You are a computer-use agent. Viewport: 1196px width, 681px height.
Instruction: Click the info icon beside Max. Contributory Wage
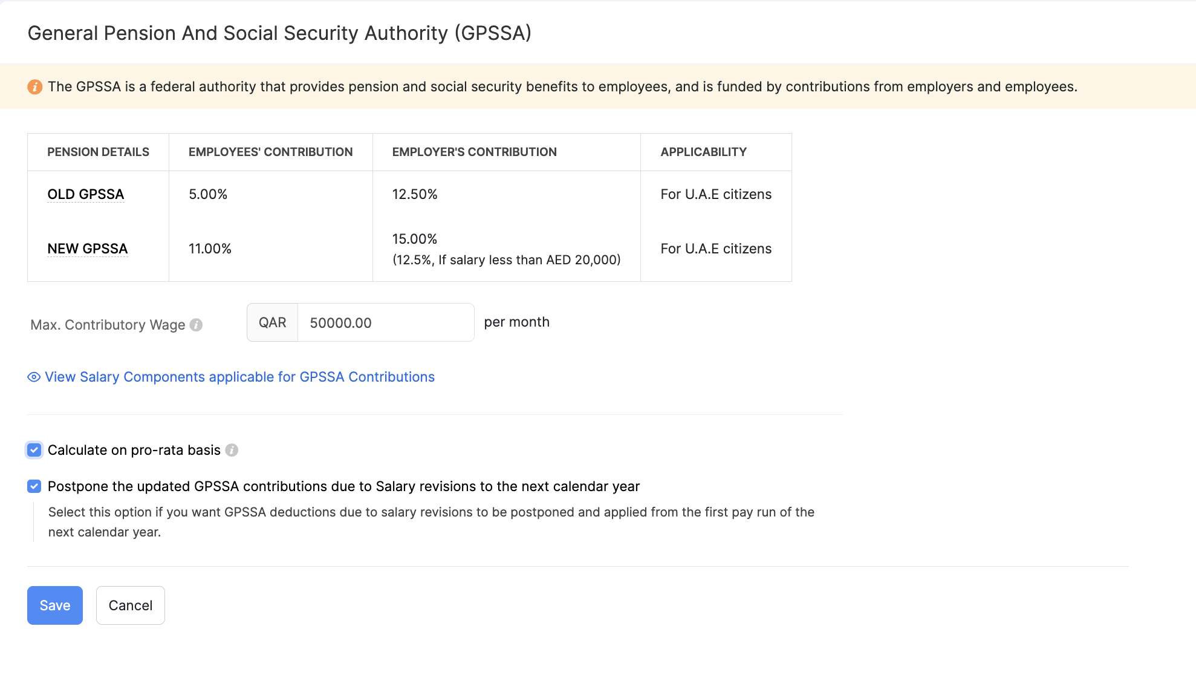tap(196, 325)
